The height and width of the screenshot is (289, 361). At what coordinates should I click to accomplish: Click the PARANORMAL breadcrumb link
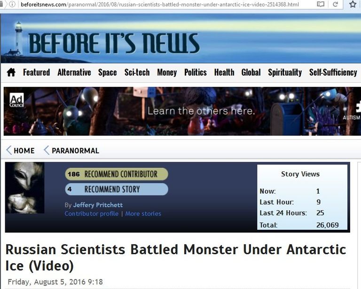pos(75,151)
